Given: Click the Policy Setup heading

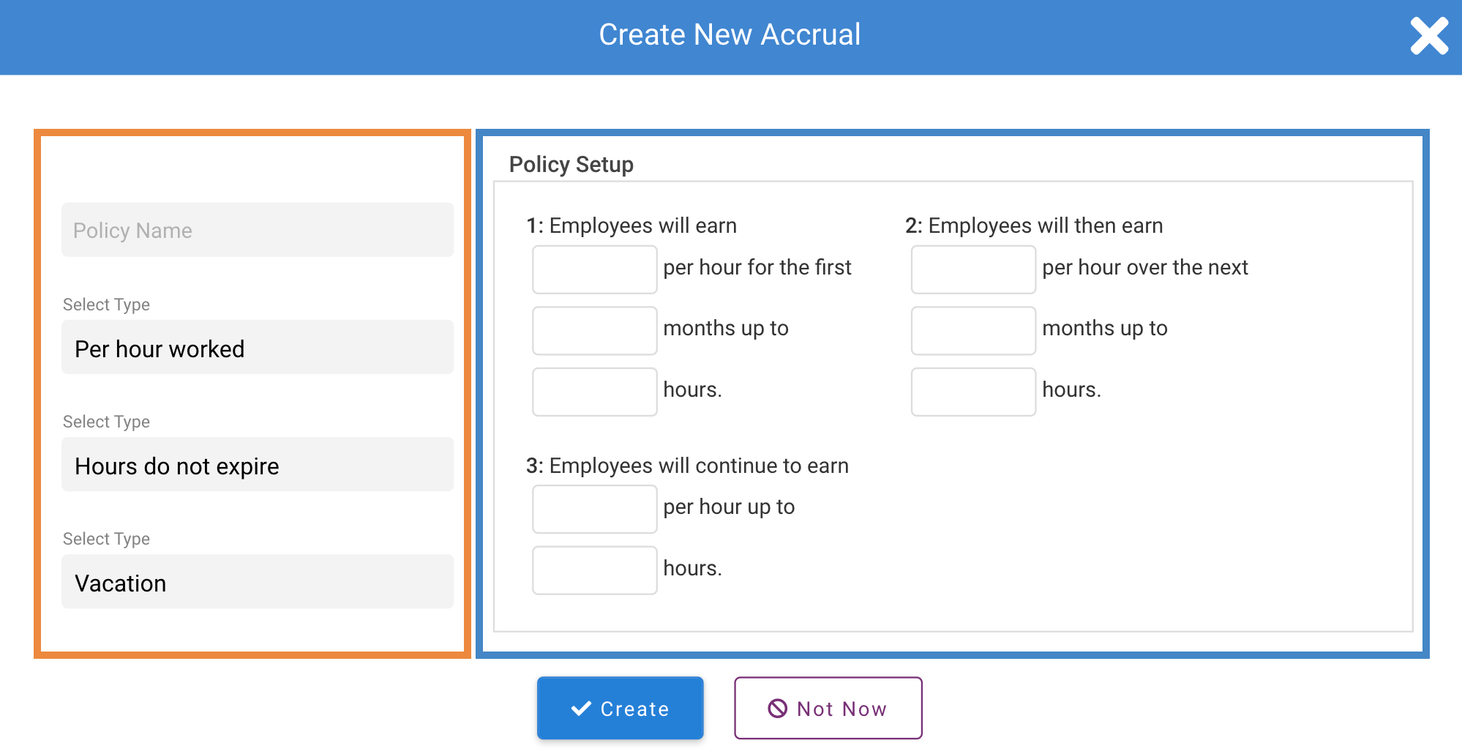Looking at the screenshot, I should tap(571, 164).
